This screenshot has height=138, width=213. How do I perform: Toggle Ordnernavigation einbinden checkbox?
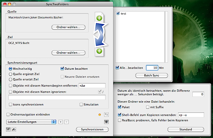(8, 114)
